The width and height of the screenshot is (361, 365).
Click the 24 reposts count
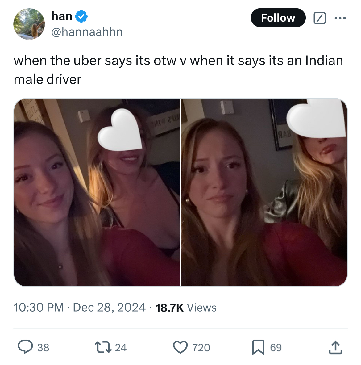(121, 347)
